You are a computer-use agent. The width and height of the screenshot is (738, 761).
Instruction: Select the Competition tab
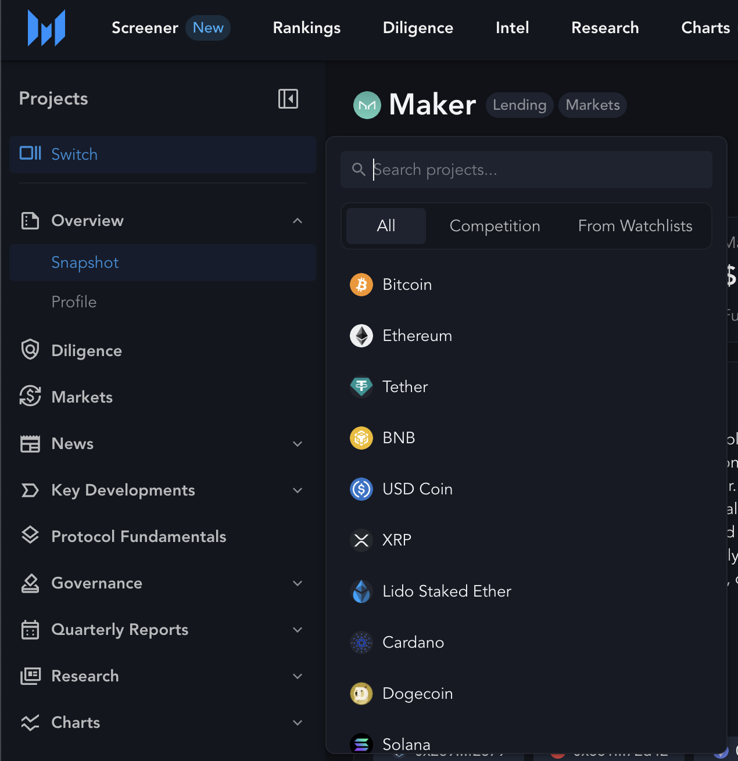pyautogui.click(x=495, y=226)
